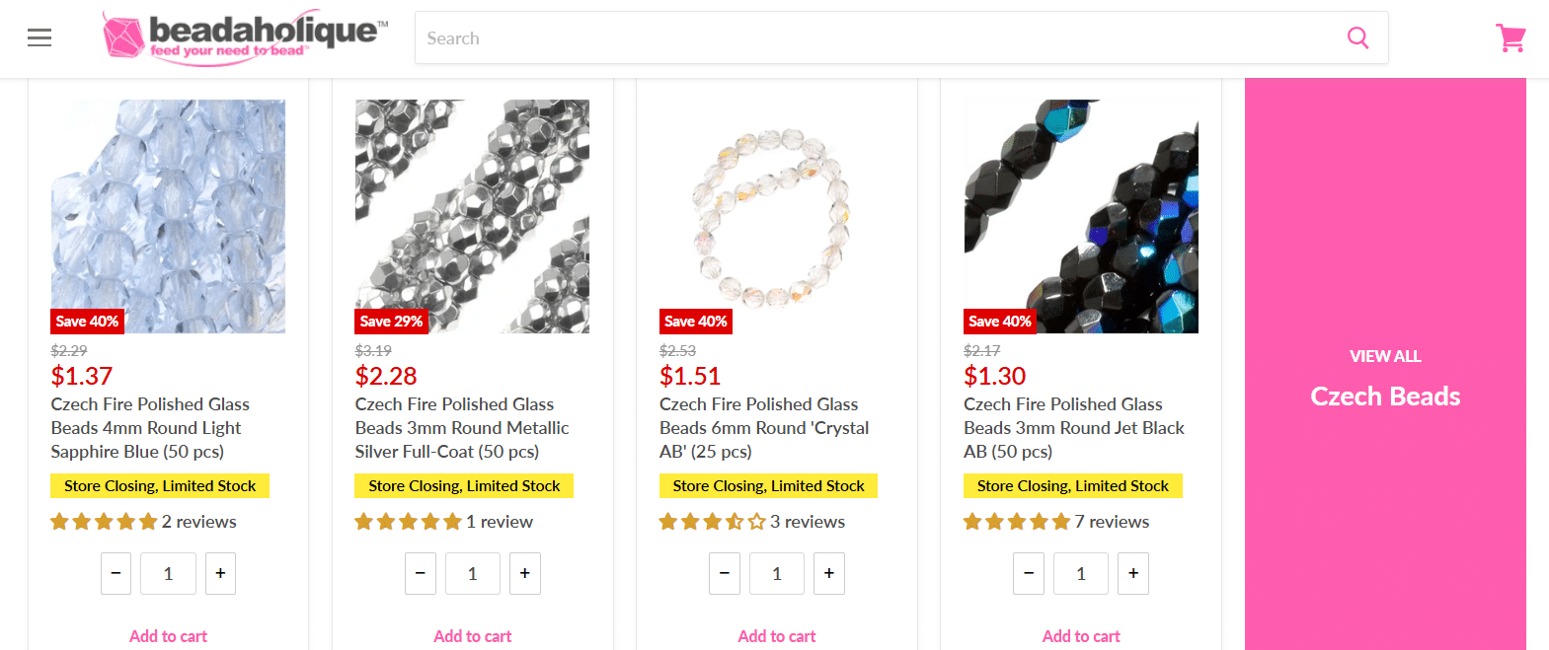Click the star rating on Crystal AB beads
The image size is (1549, 650).
point(712,521)
